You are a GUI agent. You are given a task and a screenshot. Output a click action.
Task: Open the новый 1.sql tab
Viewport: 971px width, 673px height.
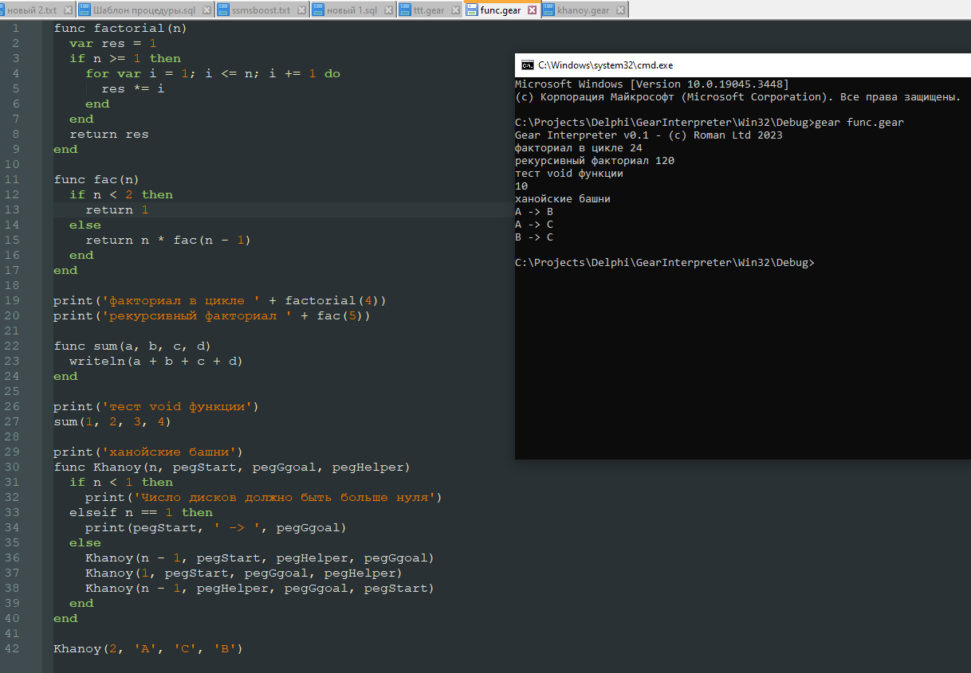(x=351, y=10)
